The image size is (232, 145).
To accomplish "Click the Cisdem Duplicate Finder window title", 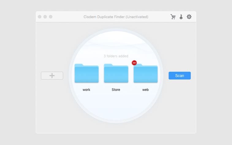I will 116,17.
